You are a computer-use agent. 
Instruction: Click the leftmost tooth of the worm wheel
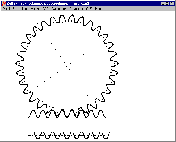click(x=17, y=63)
